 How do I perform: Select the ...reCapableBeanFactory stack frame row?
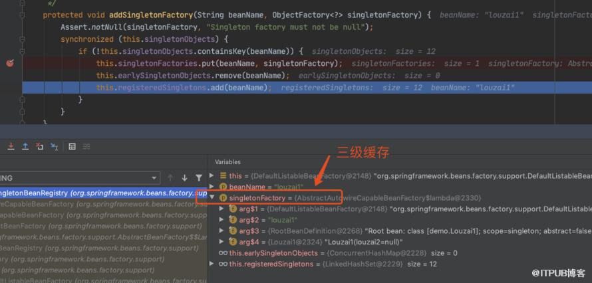click(x=104, y=204)
